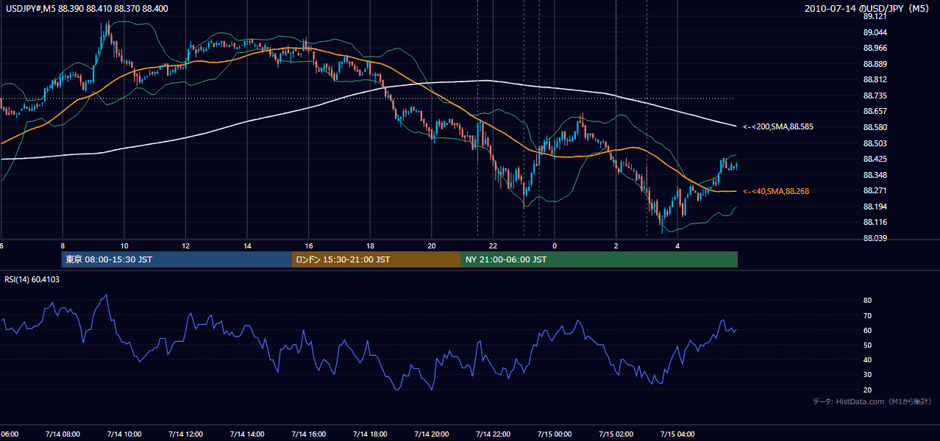Click the 7/14 18:00 bottom time label
The width and height of the screenshot is (940, 441).
coord(370,434)
